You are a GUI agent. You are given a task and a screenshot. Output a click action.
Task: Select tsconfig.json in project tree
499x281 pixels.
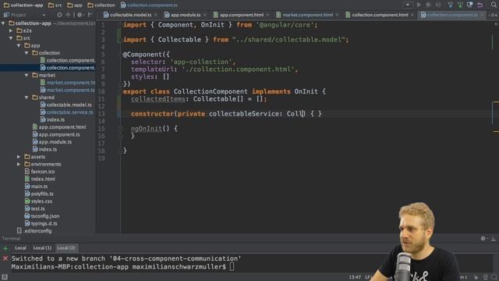[42, 216]
